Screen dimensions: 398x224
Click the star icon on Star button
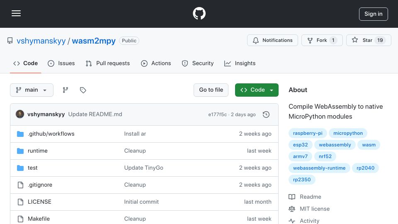click(x=355, y=40)
